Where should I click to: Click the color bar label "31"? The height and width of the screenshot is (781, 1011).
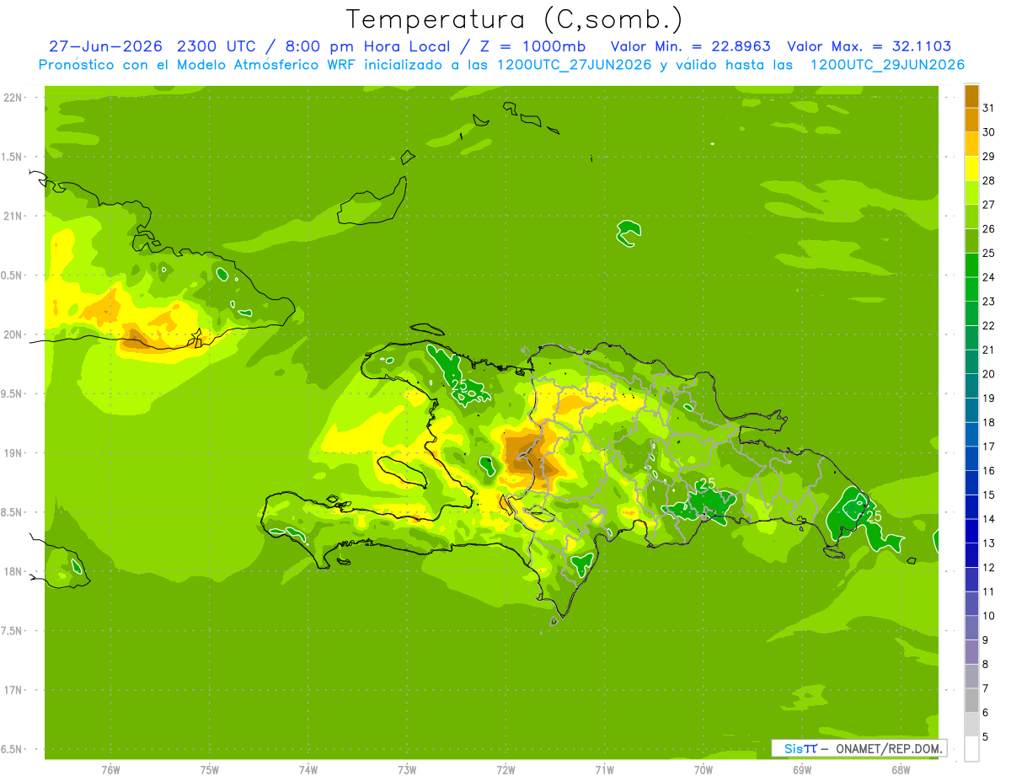click(989, 107)
